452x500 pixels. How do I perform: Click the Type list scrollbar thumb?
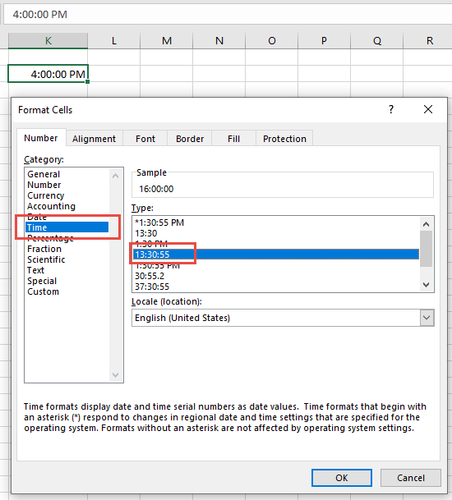tap(426, 249)
